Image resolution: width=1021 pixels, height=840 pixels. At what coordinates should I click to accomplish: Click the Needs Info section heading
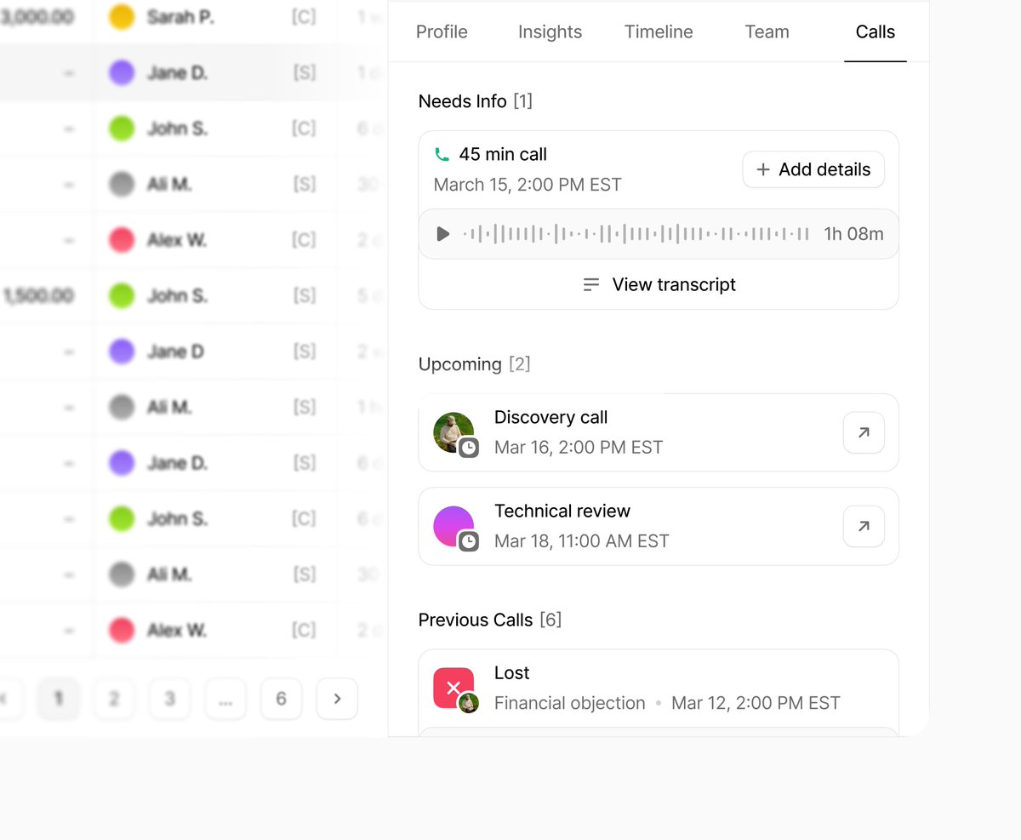point(463,101)
